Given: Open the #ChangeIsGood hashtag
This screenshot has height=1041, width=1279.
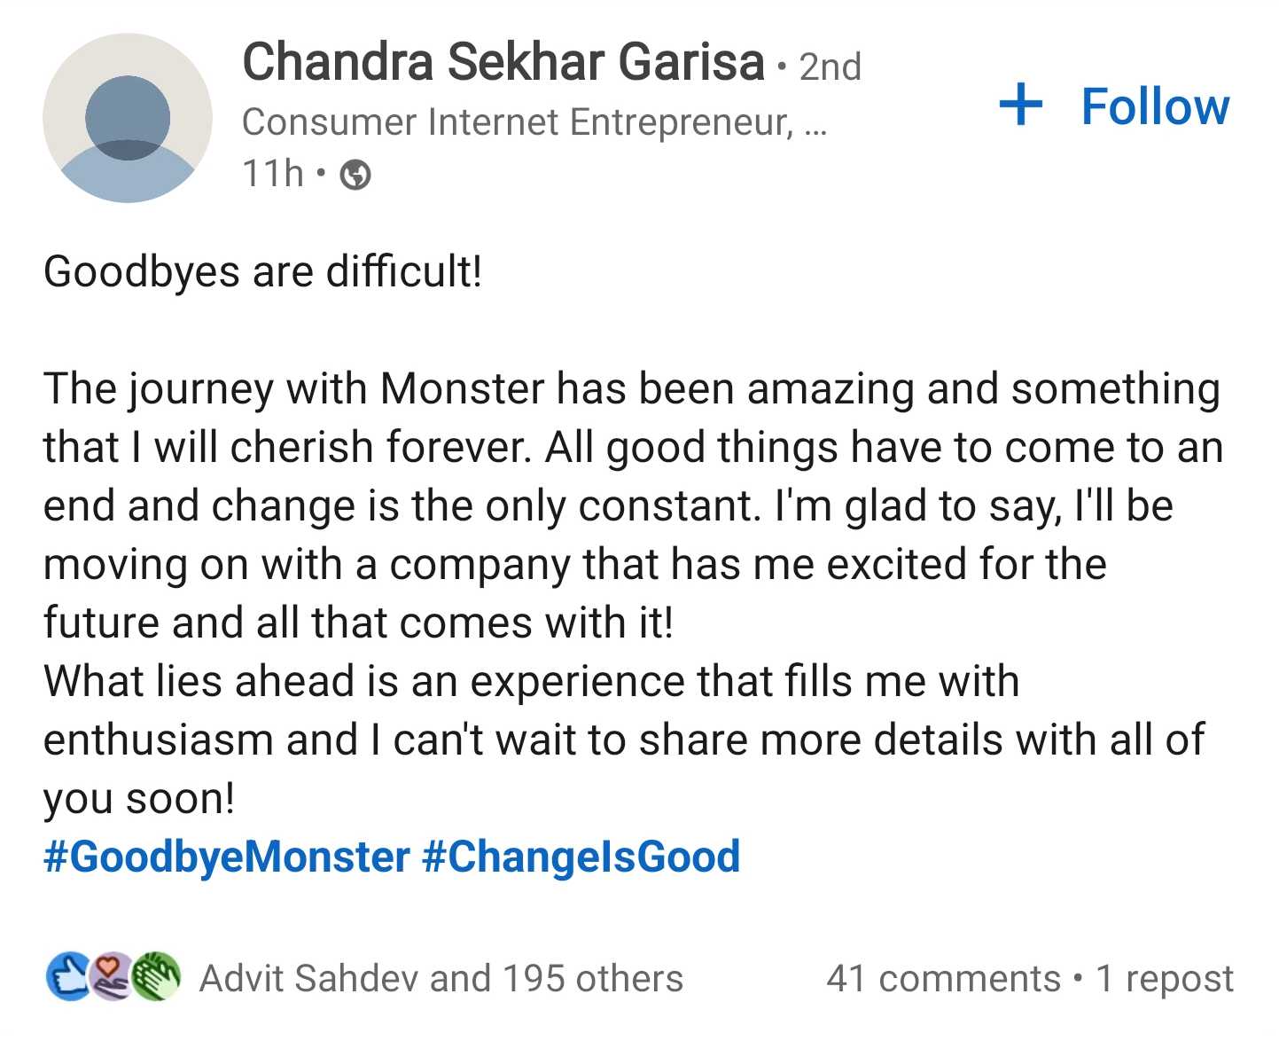Looking at the screenshot, I should tap(581, 857).
